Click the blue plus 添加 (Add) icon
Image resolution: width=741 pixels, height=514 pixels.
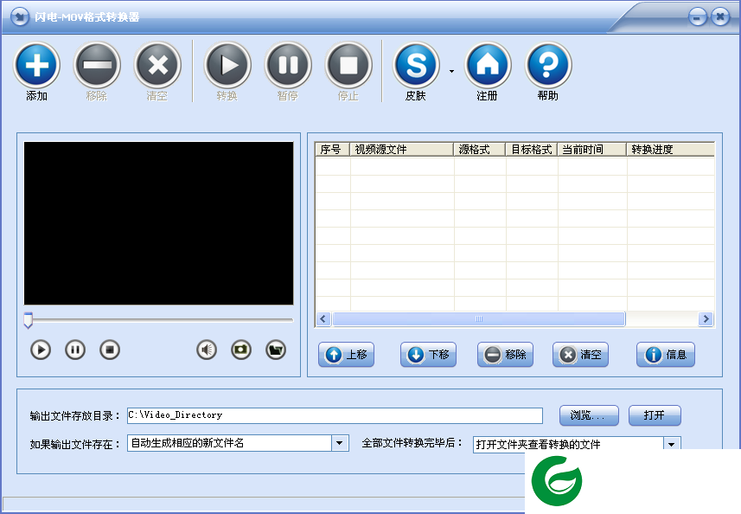tap(37, 65)
